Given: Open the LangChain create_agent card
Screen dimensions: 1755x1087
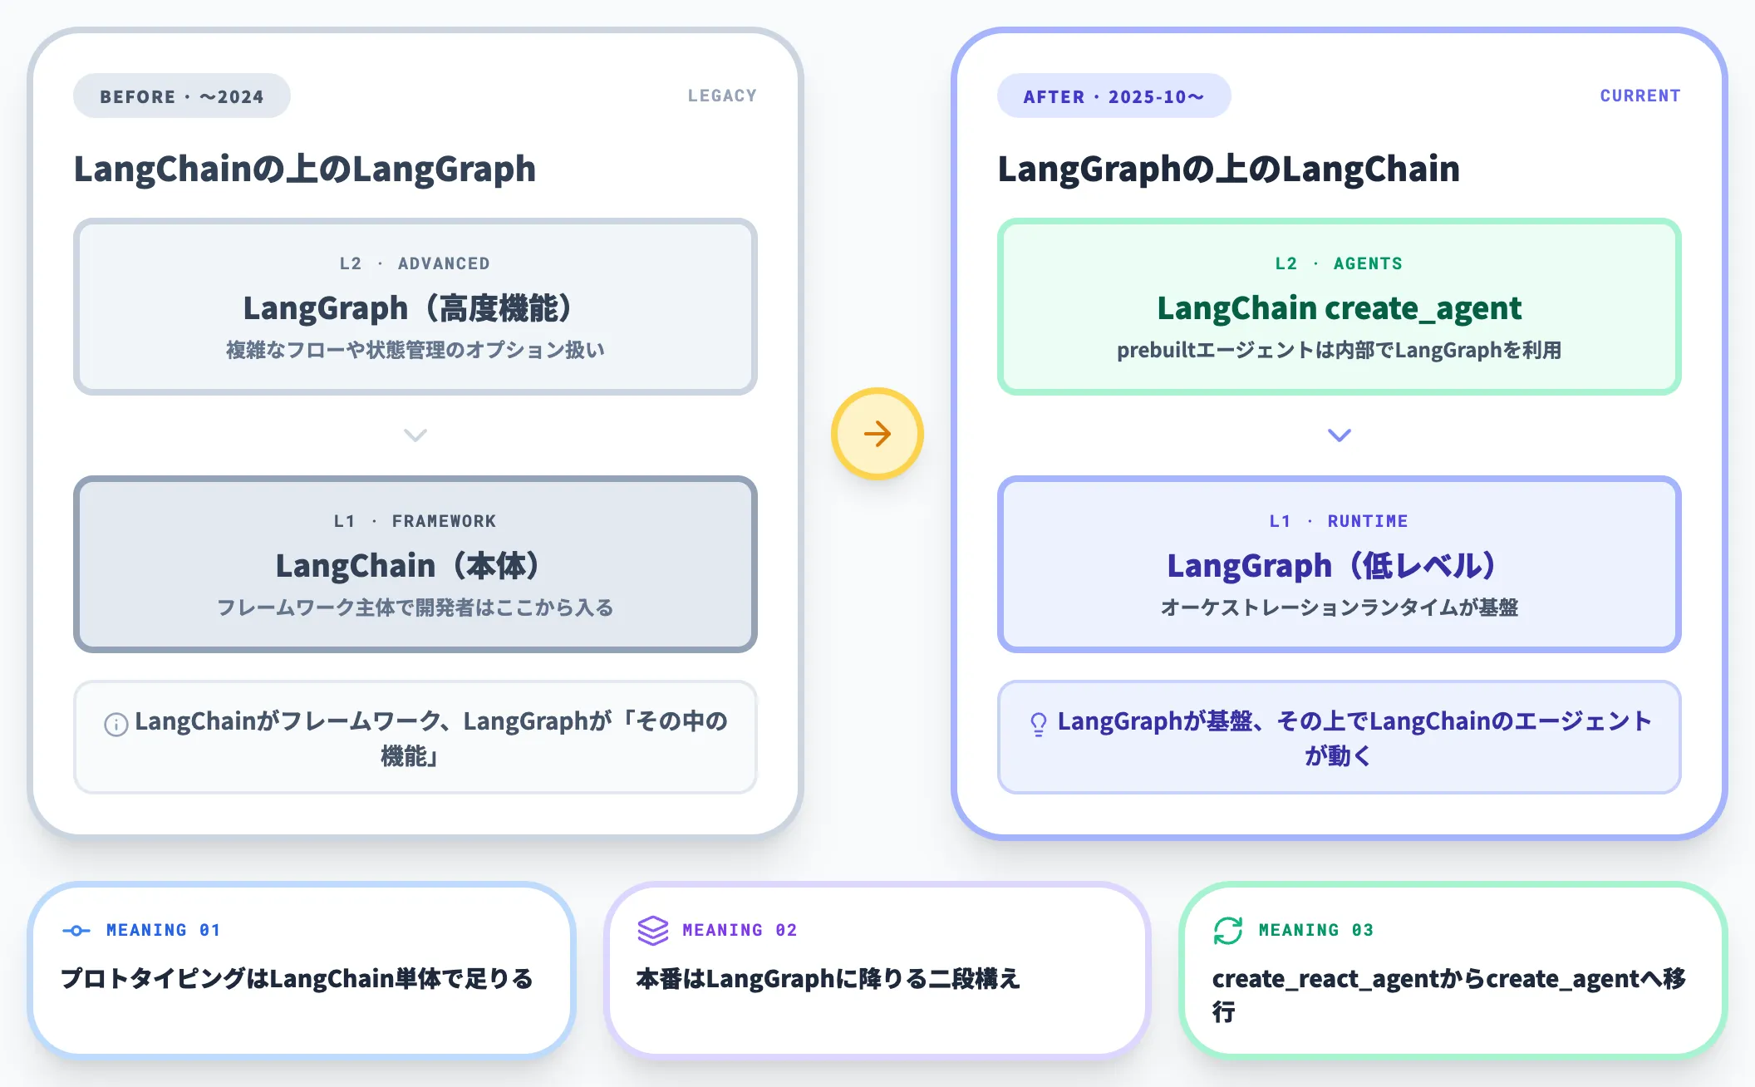Looking at the screenshot, I should click(1340, 307).
